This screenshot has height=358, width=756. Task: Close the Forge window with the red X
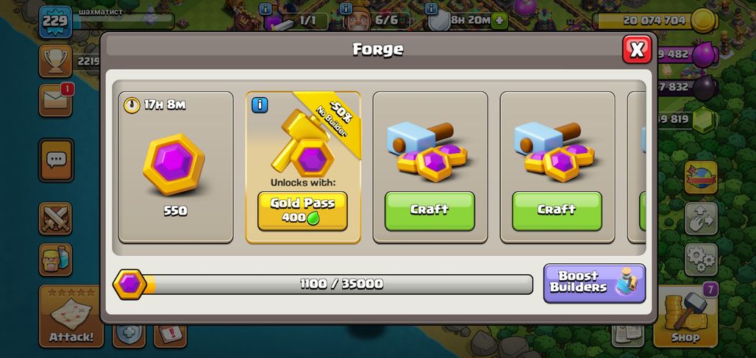tap(637, 49)
